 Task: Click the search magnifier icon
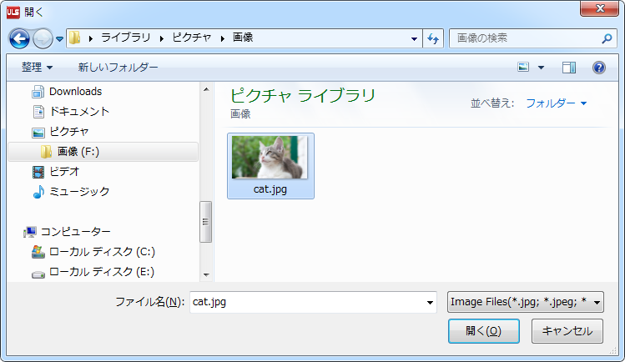click(607, 38)
